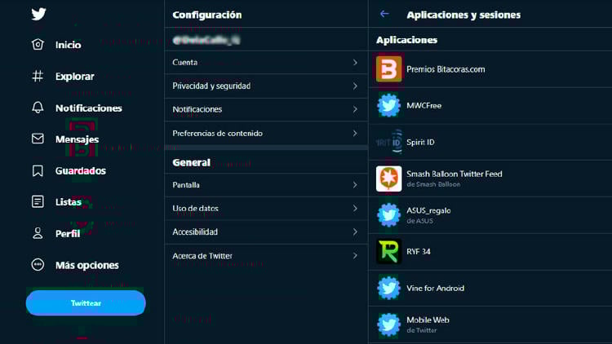Expand Preferencias de contenido chevron

pos(355,134)
